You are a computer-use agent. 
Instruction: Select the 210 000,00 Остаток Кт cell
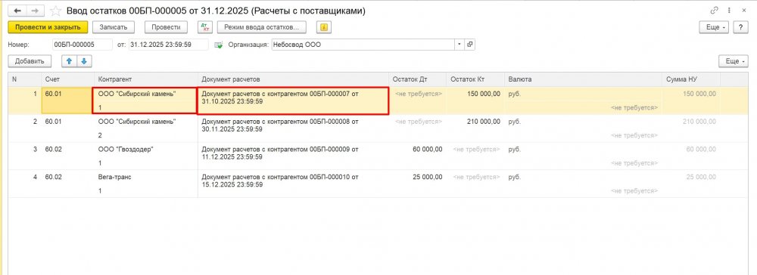(x=475, y=122)
